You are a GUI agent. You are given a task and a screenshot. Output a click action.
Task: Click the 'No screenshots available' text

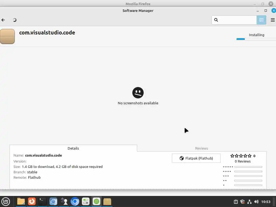point(138,103)
